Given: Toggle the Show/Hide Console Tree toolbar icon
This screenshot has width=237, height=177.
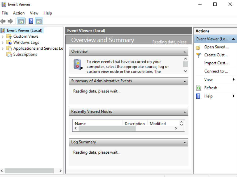Looking at the screenshot, I should [21, 21].
